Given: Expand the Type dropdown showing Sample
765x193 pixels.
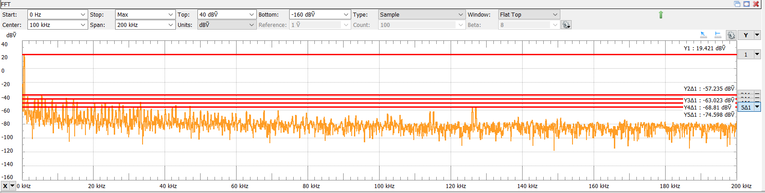Looking at the screenshot, I should [461, 15].
